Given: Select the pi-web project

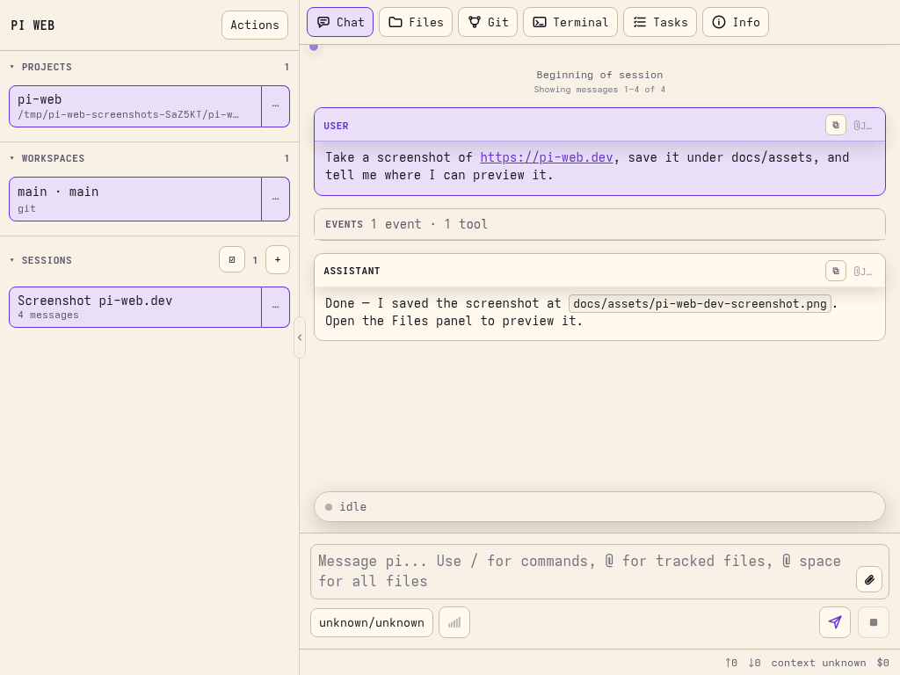Looking at the screenshot, I should pyautogui.click(x=135, y=106).
